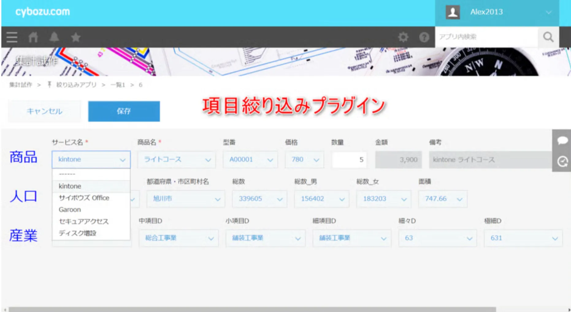
Task: Open bookmarks star icon
Action: tap(76, 37)
